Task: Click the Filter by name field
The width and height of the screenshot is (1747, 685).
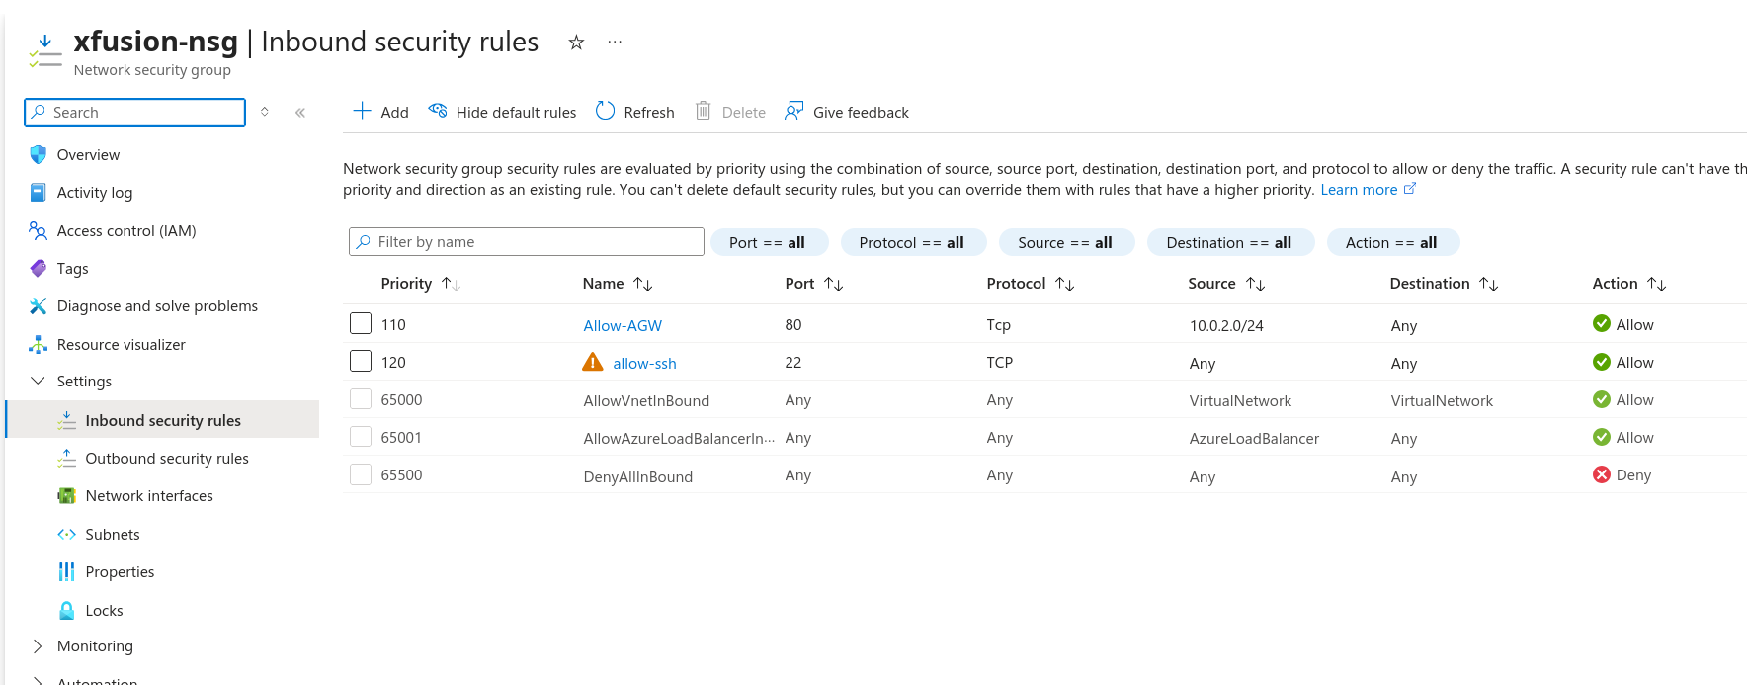Action: [x=527, y=242]
